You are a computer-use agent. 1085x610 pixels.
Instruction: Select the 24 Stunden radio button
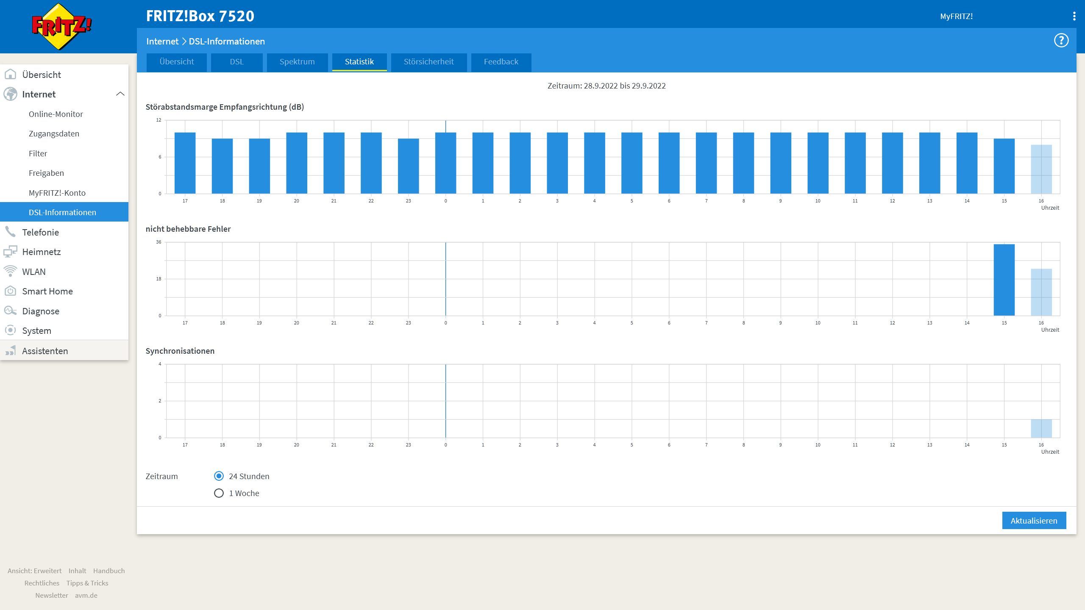[x=219, y=476]
